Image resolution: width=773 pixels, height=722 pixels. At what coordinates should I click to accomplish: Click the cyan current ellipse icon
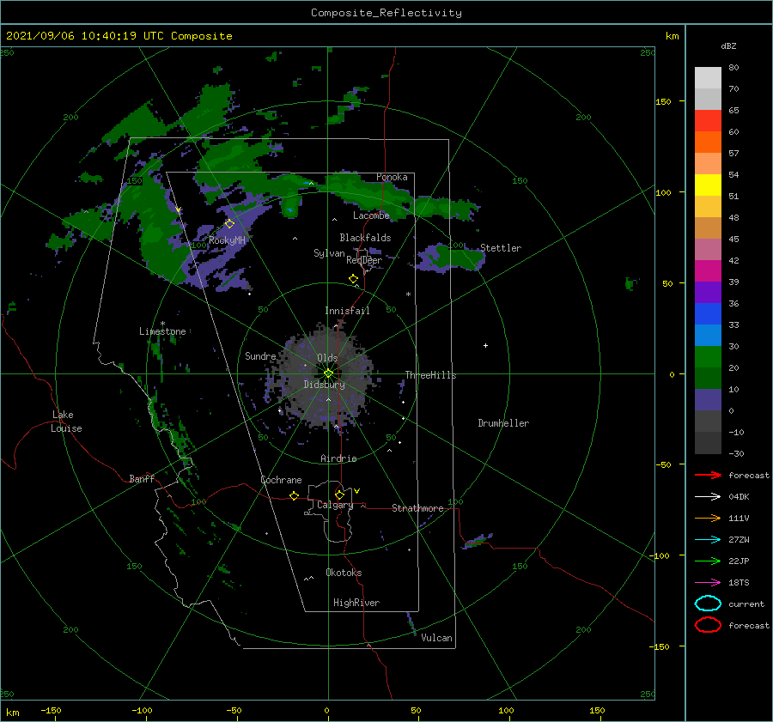(x=708, y=604)
